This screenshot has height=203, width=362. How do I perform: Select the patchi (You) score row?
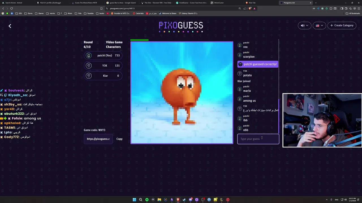pyautogui.click(x=103, y=56)
